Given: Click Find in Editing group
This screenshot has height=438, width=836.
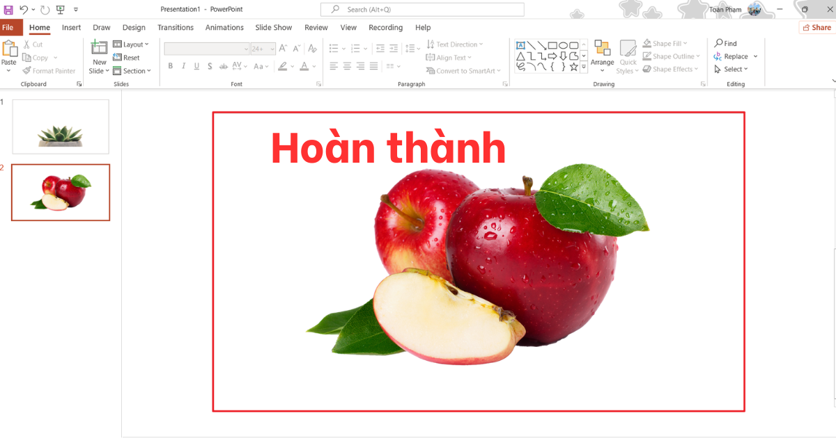Looking at the screenshot, I should (x=725, y=44).
